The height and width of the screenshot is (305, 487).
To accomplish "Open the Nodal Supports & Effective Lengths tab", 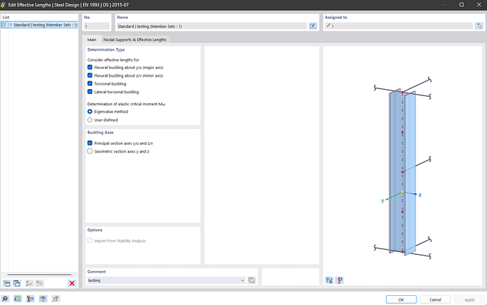I will coord(134,40).
